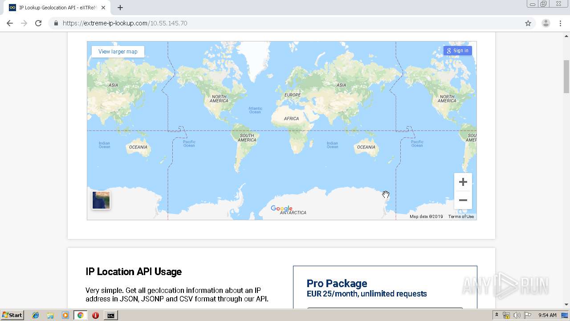570x321 pixels.
Task: Open the Chrome profile avatar menu
Action: [x=546, y=23]
